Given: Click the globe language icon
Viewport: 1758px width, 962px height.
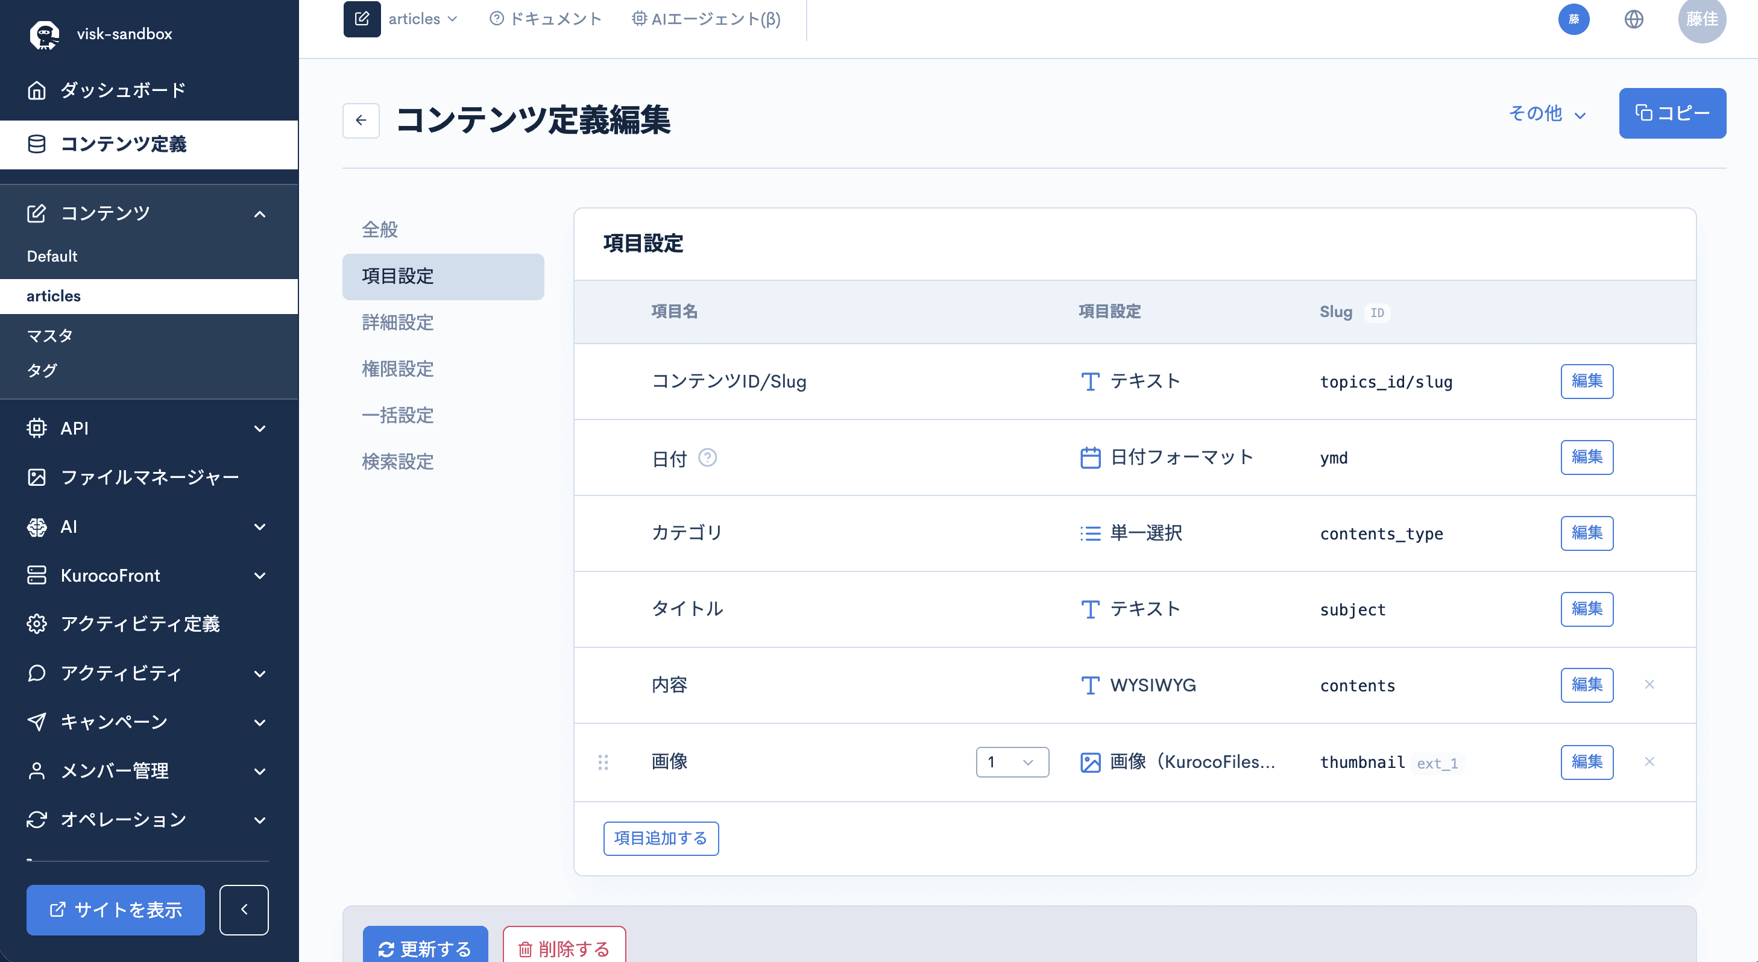Looking at the screenshot, I should coord(1633,19).
